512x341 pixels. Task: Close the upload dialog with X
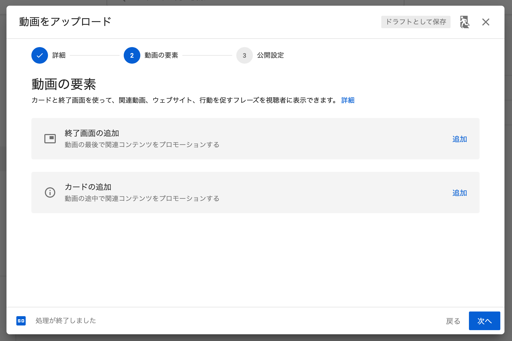(486, 22)
